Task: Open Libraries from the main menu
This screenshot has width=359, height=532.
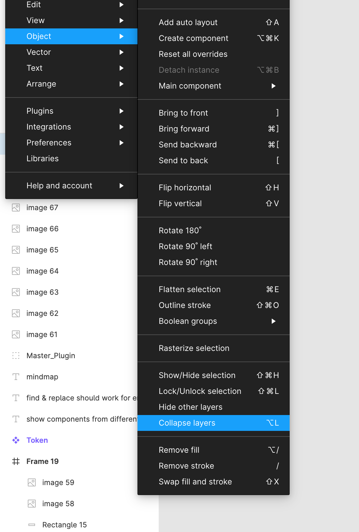Action: [x=43, y=159]
